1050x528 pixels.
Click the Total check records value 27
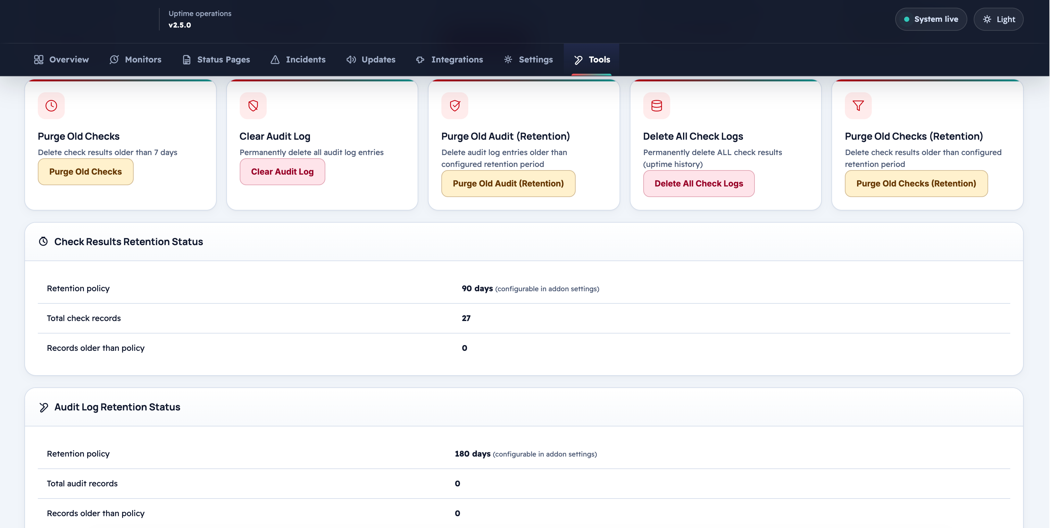tap(466, 318)
